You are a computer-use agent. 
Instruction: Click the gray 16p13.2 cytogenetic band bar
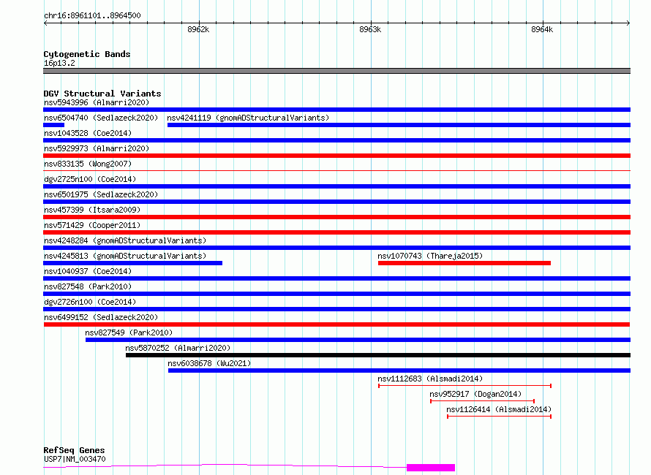pyautogui.click(x=336, y=71)
